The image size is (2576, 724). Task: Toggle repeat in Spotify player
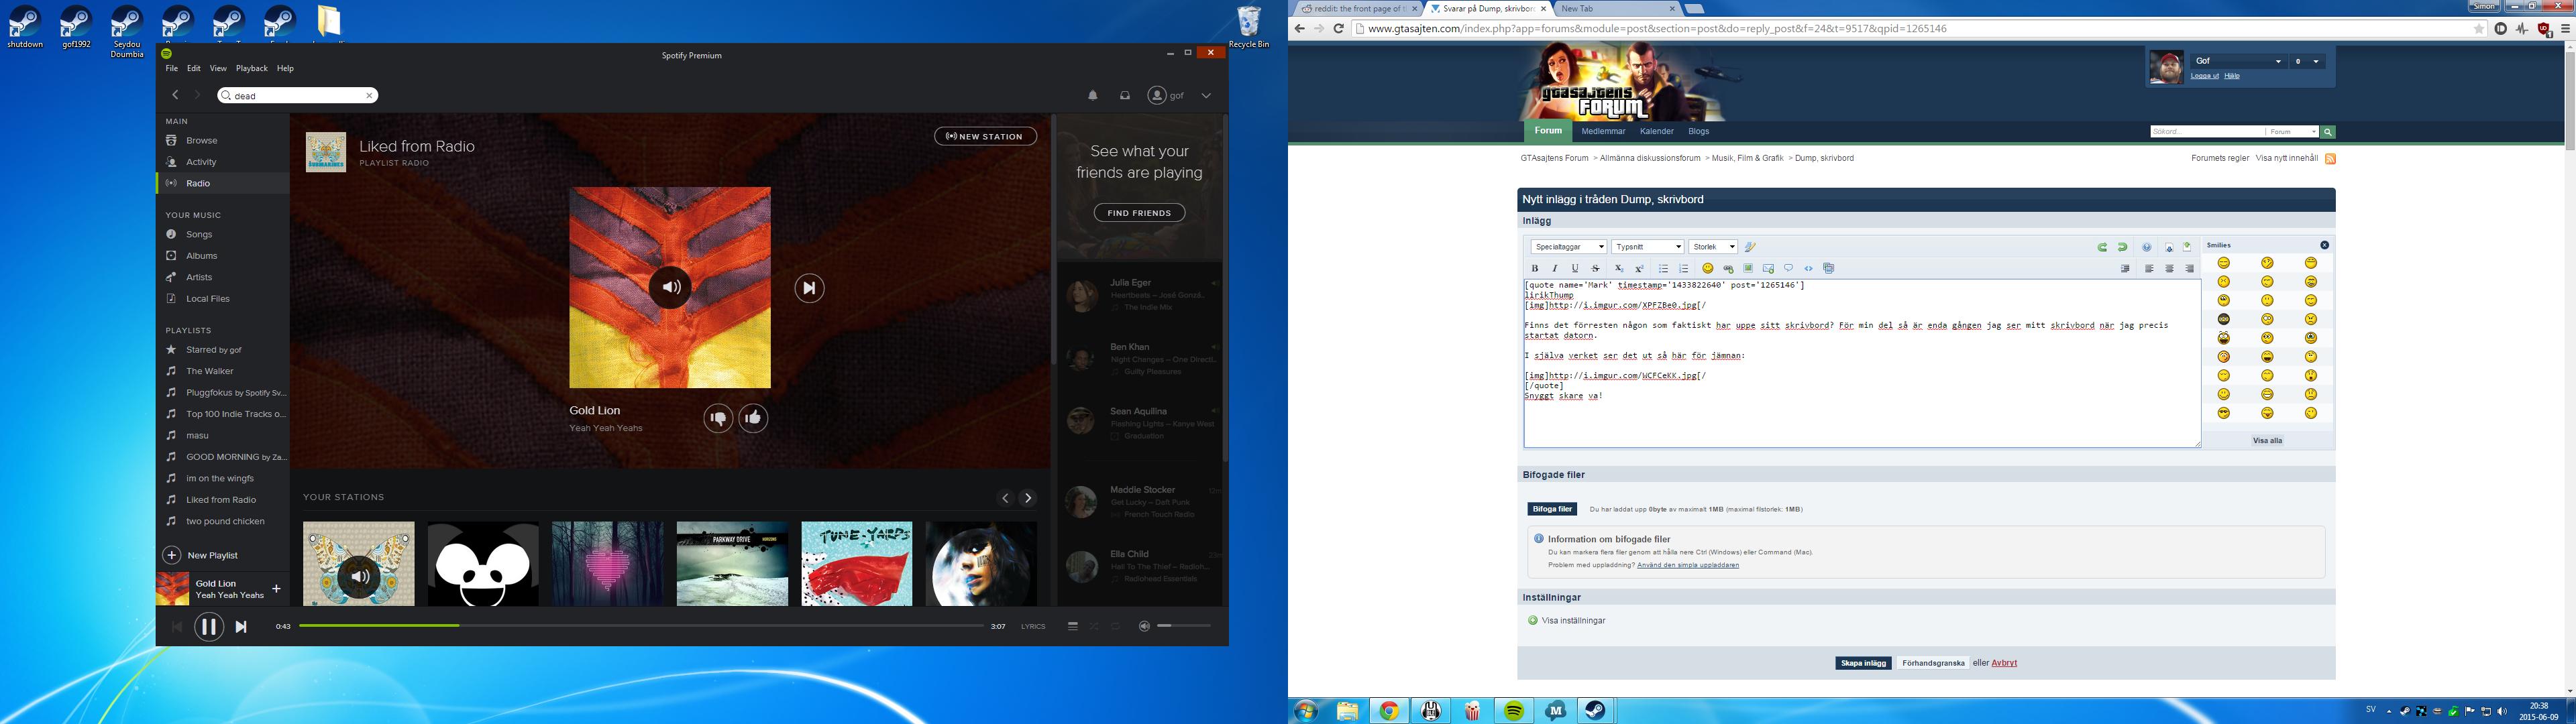(1115, 626)
